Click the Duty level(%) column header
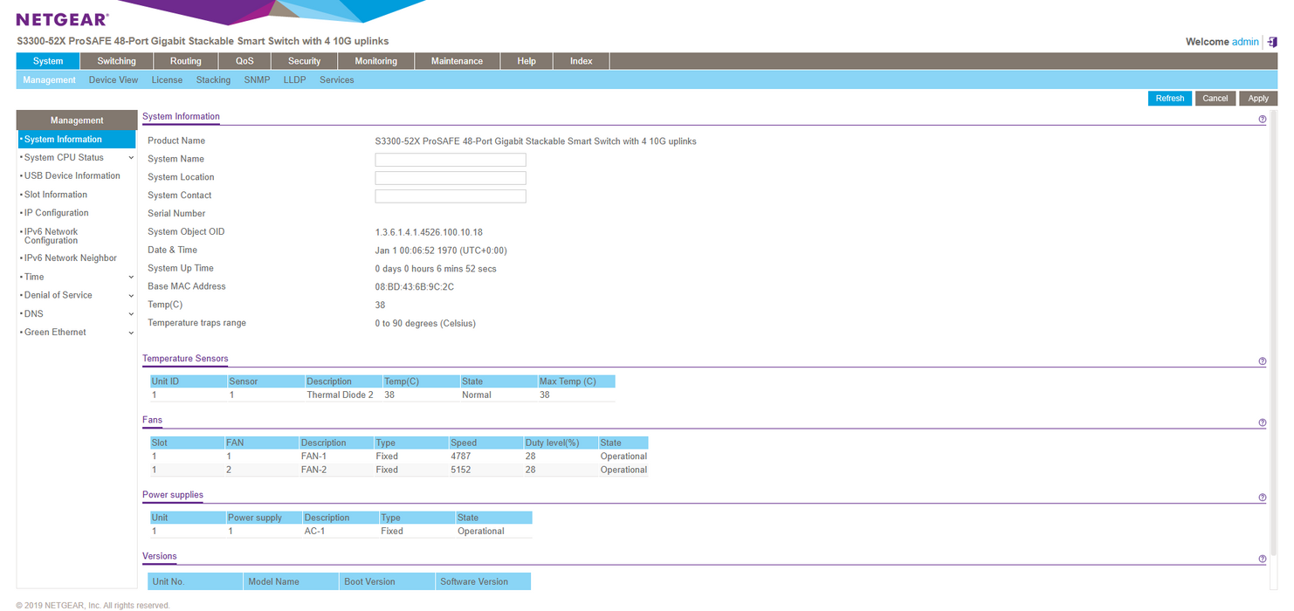This screenshot has width=1294, height=611. tap(561, 443)
